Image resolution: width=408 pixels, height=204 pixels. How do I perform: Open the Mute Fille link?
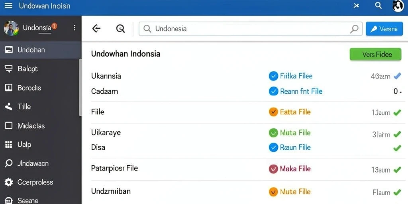point(295,192)
